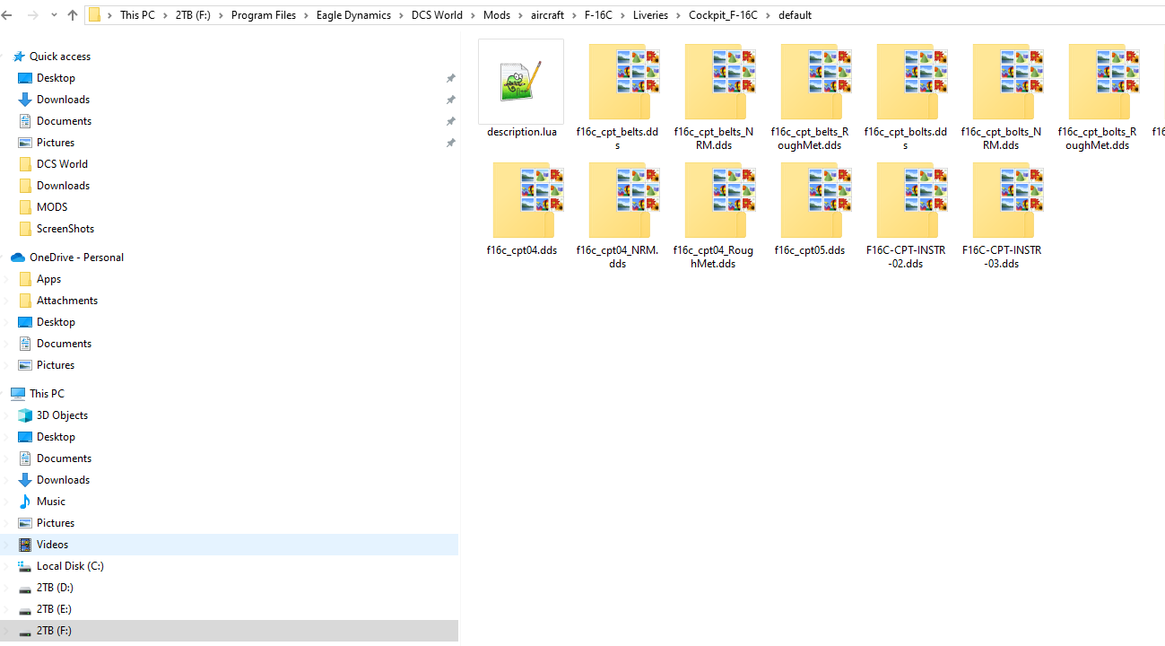
Task: Click the Local Disk (C:) label
Action: (x=70, y=566)
